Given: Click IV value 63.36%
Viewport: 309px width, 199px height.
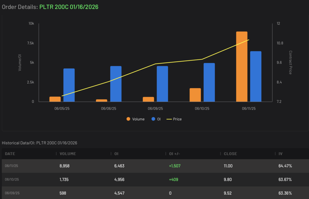Looking at the screenshot, I should click(285, 193).
